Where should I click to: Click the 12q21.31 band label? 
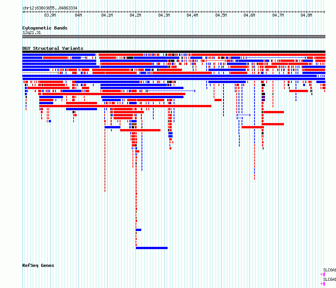pos(32,32)
